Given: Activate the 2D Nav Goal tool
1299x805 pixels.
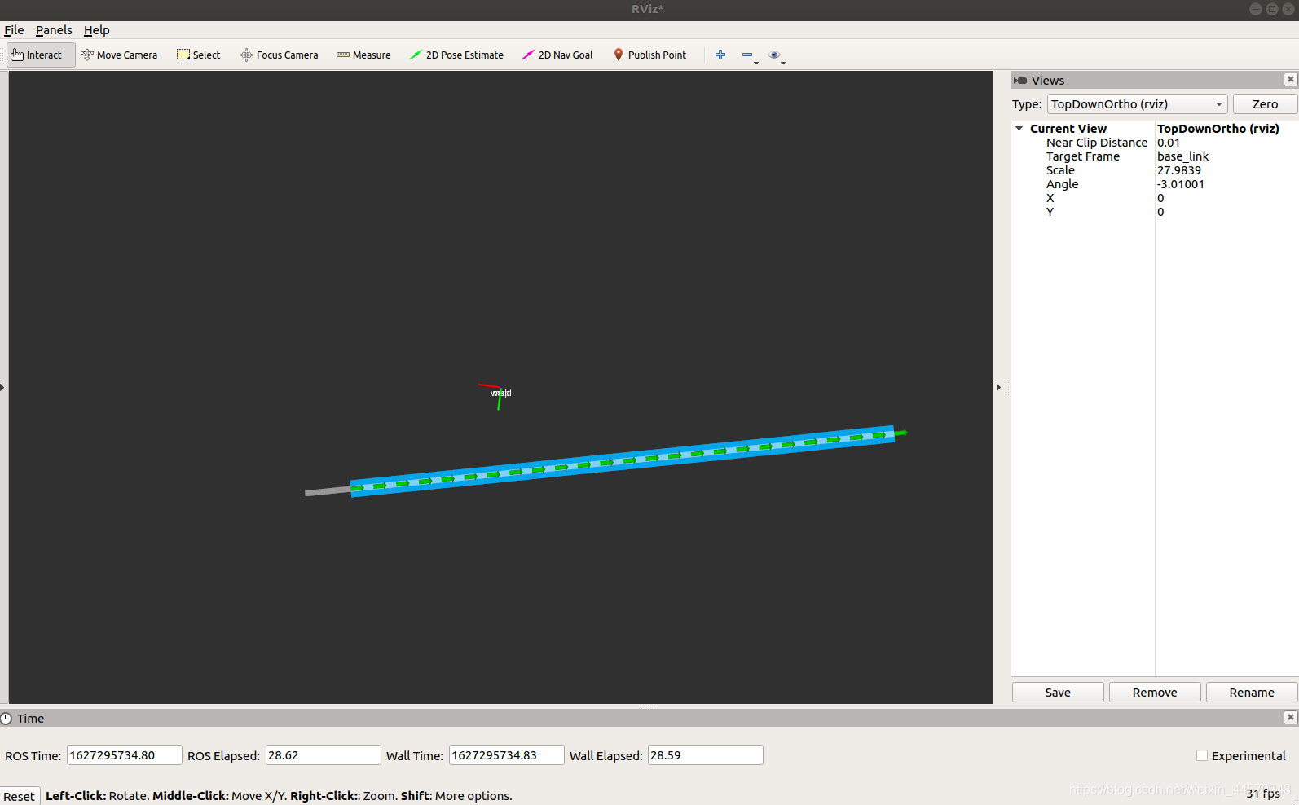Looking at the screenshot, I should click(557, 55).
